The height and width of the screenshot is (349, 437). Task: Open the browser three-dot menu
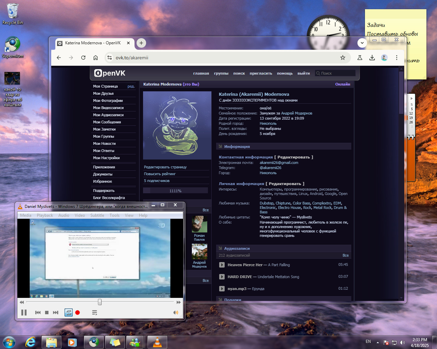(397, 58)
